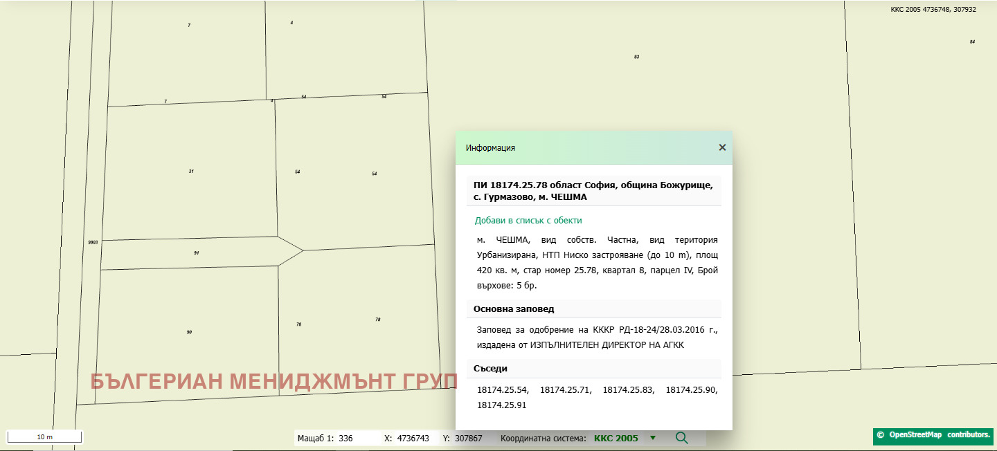Click the magnifier search icon

click(x=681, y=438)
